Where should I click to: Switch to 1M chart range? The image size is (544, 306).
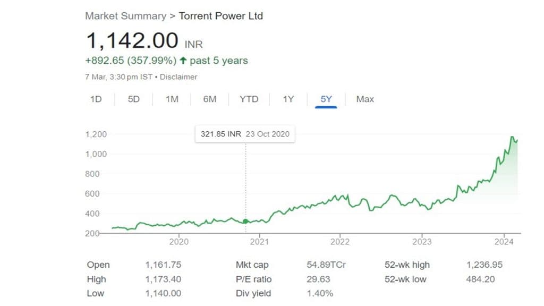(172, 99)
